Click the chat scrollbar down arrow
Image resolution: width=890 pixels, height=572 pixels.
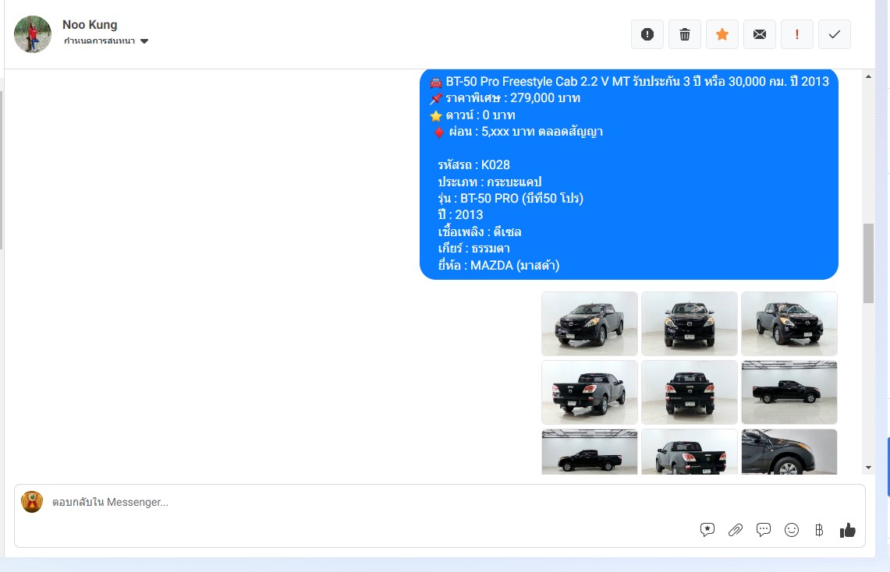point(868,468)
